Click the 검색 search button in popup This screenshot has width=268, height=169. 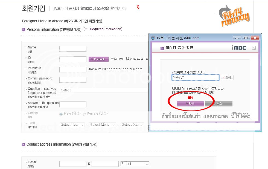pos(227,78)
